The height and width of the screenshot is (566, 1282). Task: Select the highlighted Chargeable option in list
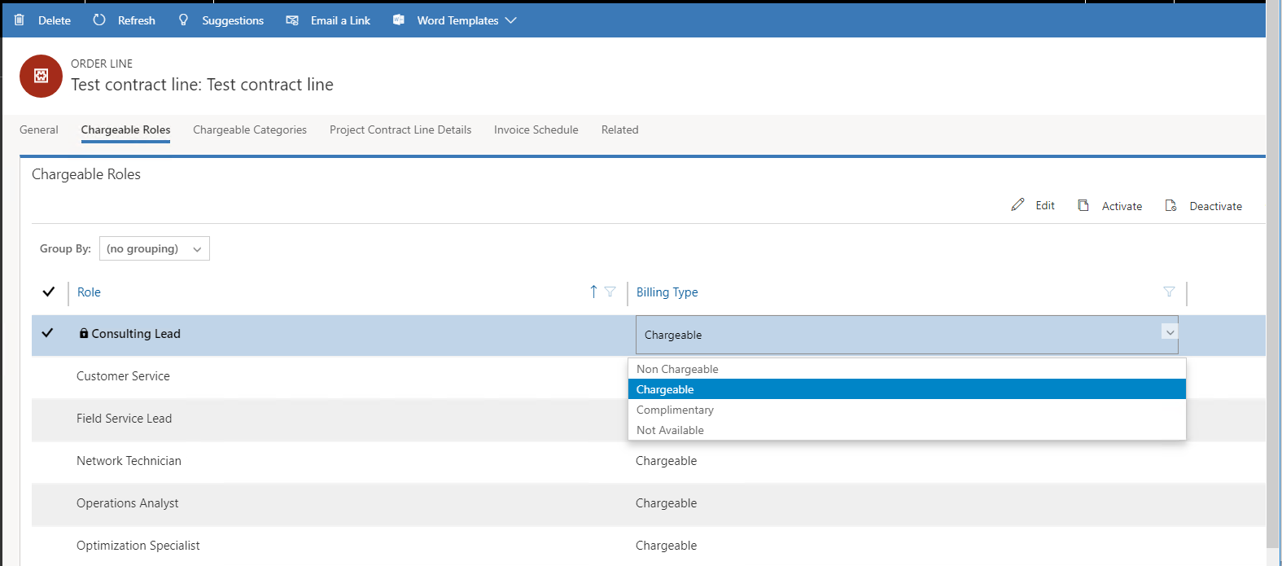point(907,389)
